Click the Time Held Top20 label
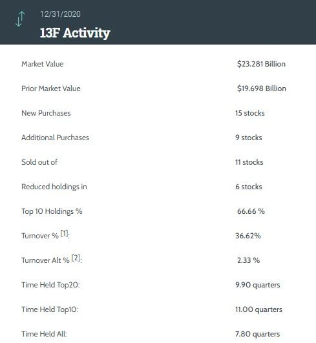Viewport: 316px width, 343px height. 50,285
